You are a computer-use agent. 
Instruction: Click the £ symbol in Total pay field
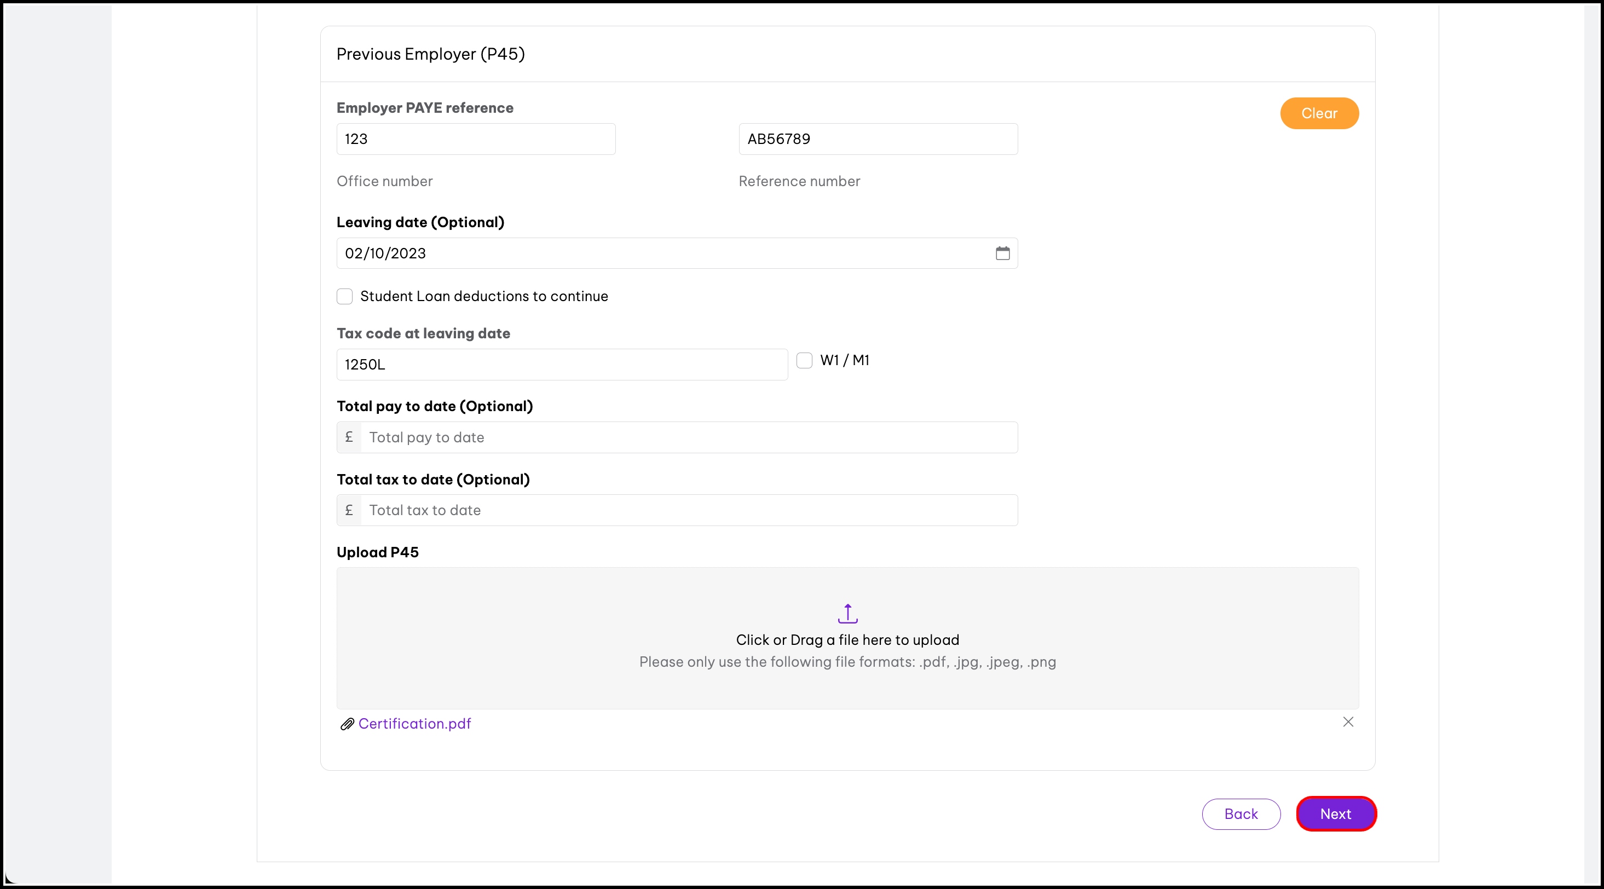[349, 437]
